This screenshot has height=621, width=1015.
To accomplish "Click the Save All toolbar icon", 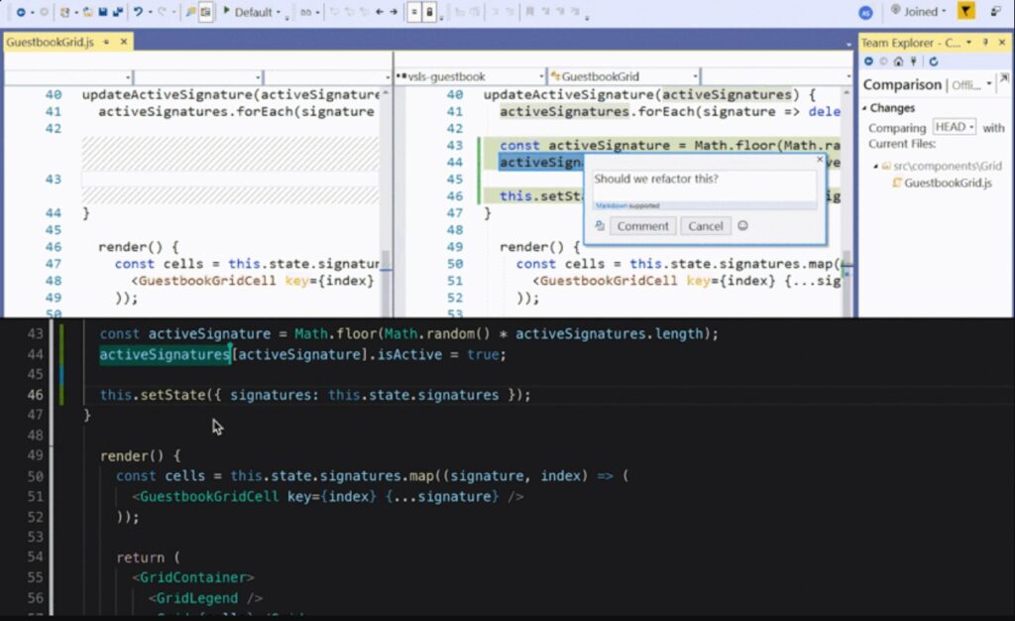I will point(118,11).
